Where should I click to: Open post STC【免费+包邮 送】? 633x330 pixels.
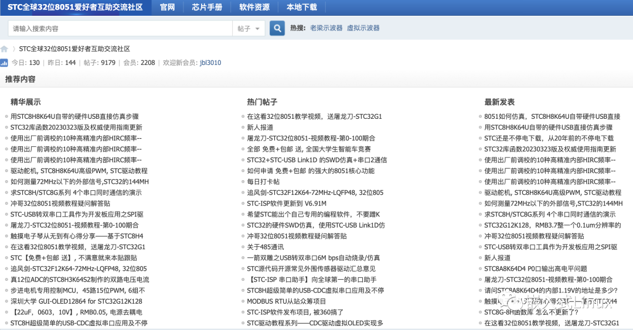pyautogui.click(x=73, y=258)
